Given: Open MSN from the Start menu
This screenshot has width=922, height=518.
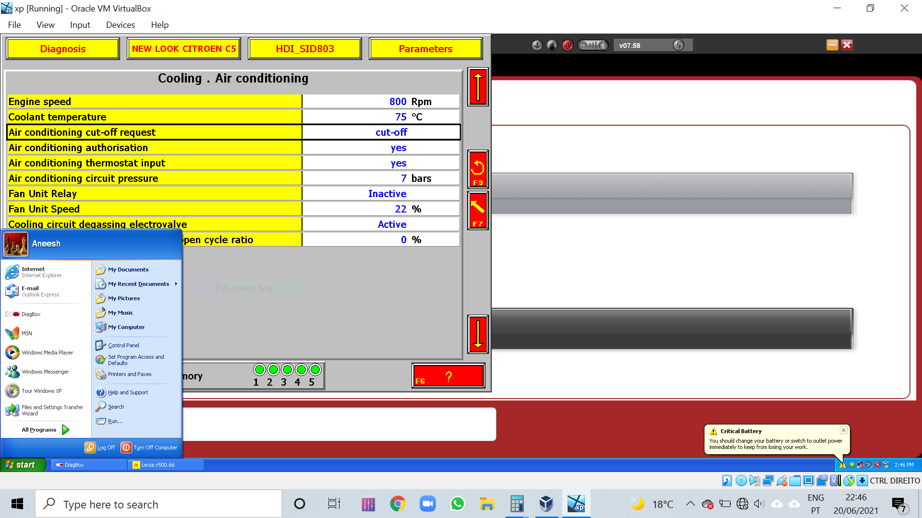Looking at the screenshot, I should click(x=46, y=333).
